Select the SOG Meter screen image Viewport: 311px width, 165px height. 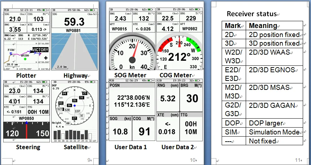point(132,39)
